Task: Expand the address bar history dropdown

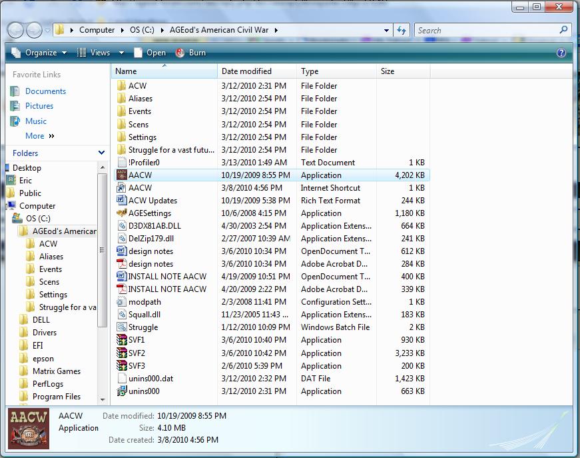Action: 387,30
